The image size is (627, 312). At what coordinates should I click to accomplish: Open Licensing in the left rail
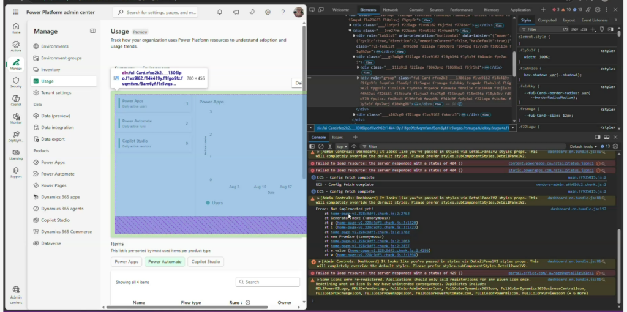pos(15,155)
